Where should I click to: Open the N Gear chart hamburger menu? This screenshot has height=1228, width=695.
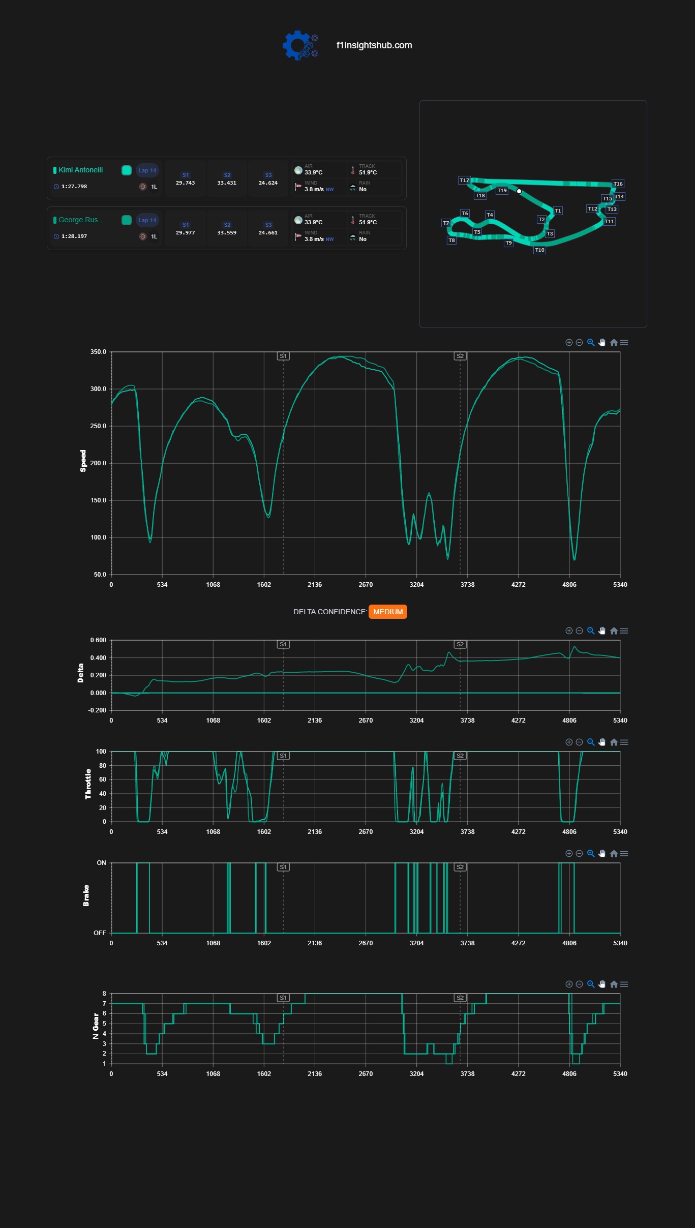pos(624,984)
